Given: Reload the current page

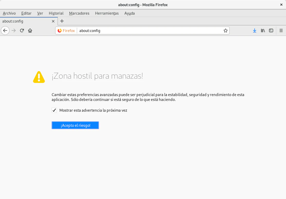Looking at the screenshot, I should tap(22, 30).
